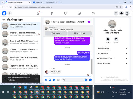Image resolution: width=133 pixels, height=99 pixels.
Task: Open emoji picker in message box
Action: point(86,80)
